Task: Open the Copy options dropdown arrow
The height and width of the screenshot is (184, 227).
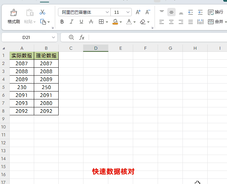Action: (x=49, y=22)
